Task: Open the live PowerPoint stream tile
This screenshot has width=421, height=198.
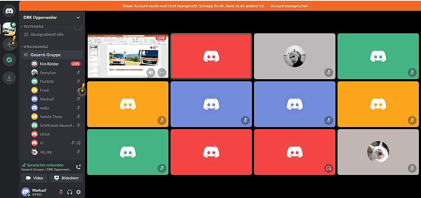Action: click(128, 56)
